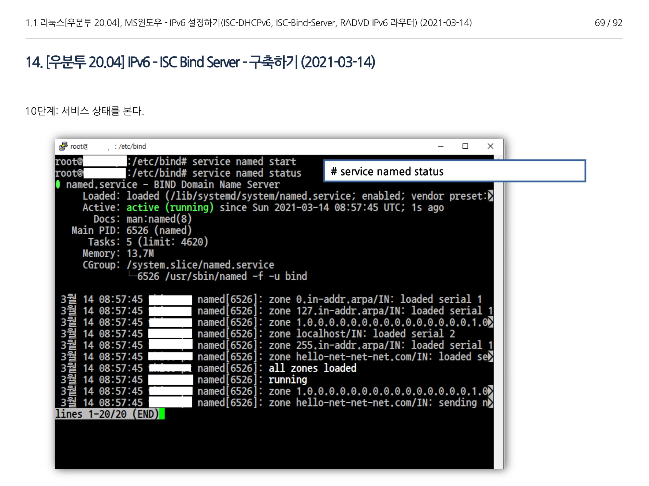Click the terminal's vertical scrollbar
This screenshot has width=649, height=486.
[498, 311]
